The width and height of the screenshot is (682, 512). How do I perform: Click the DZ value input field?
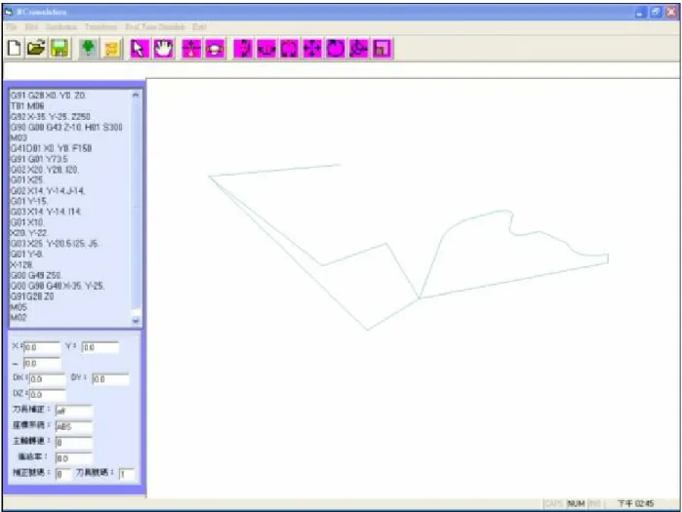(48, 395)
